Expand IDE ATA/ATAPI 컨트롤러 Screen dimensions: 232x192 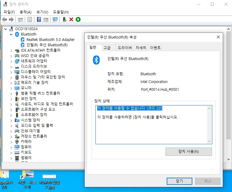[x=11, y=51]
